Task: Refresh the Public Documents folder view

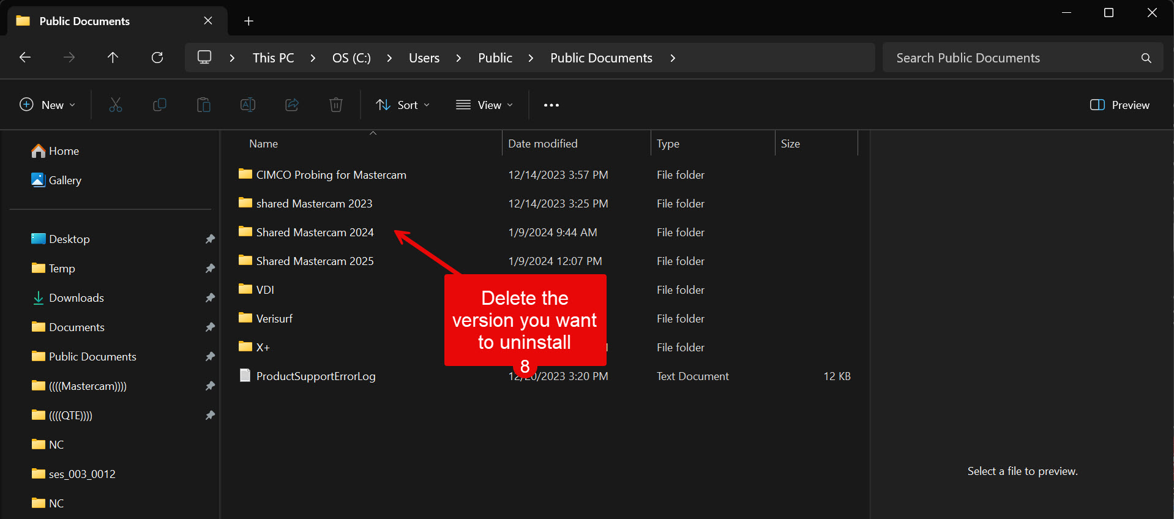Action: click(x=157, y=58)
